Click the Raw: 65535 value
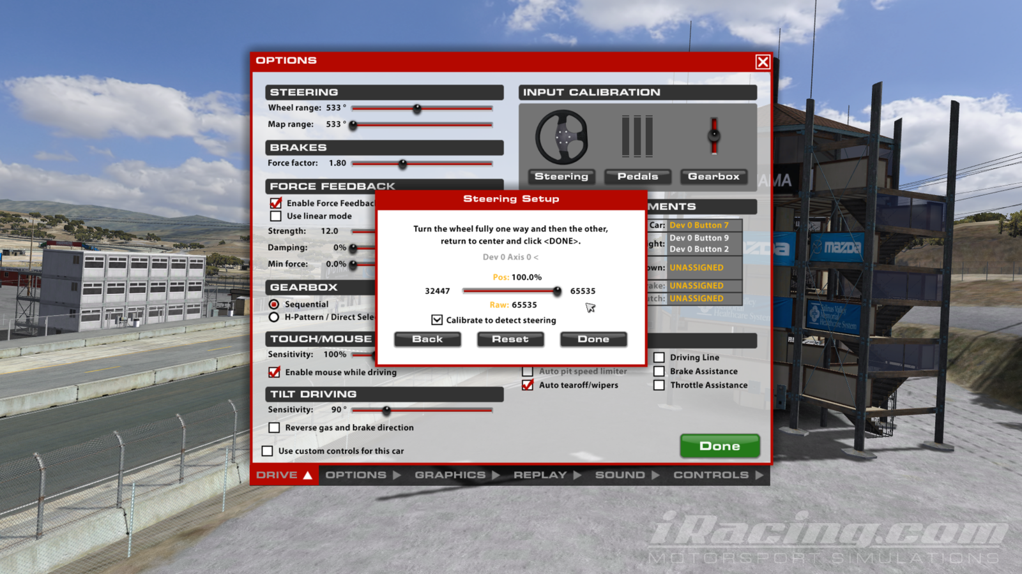This screenshot has width=1022, height=574. 514,305
